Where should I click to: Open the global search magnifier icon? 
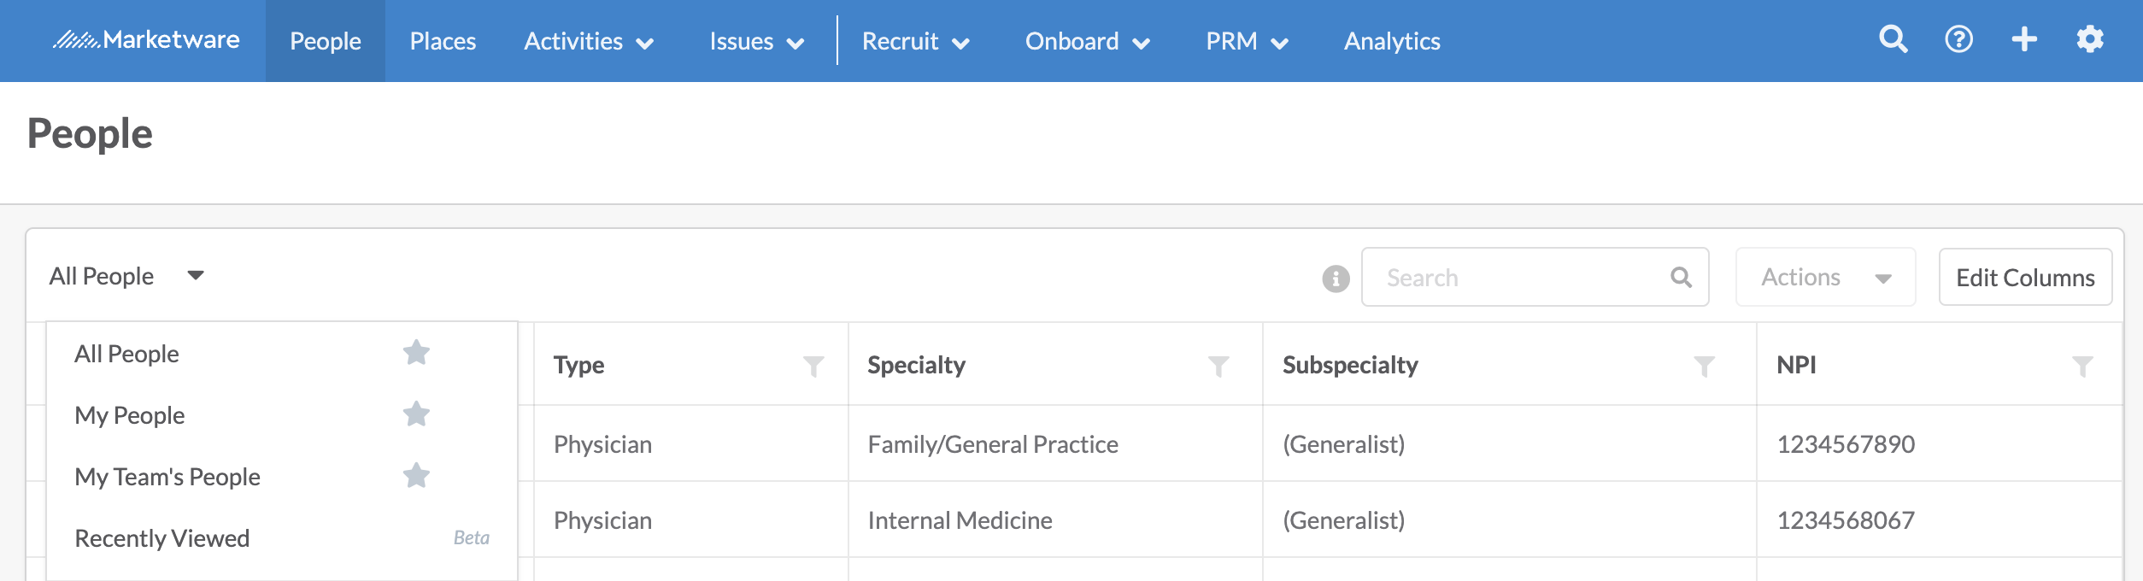1893,39
